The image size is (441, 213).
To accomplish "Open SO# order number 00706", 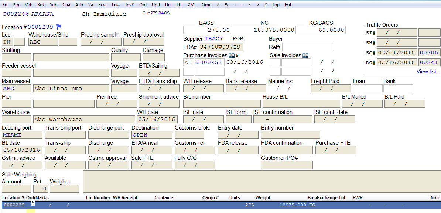I will pyautogui.click(x=430, y=52).
